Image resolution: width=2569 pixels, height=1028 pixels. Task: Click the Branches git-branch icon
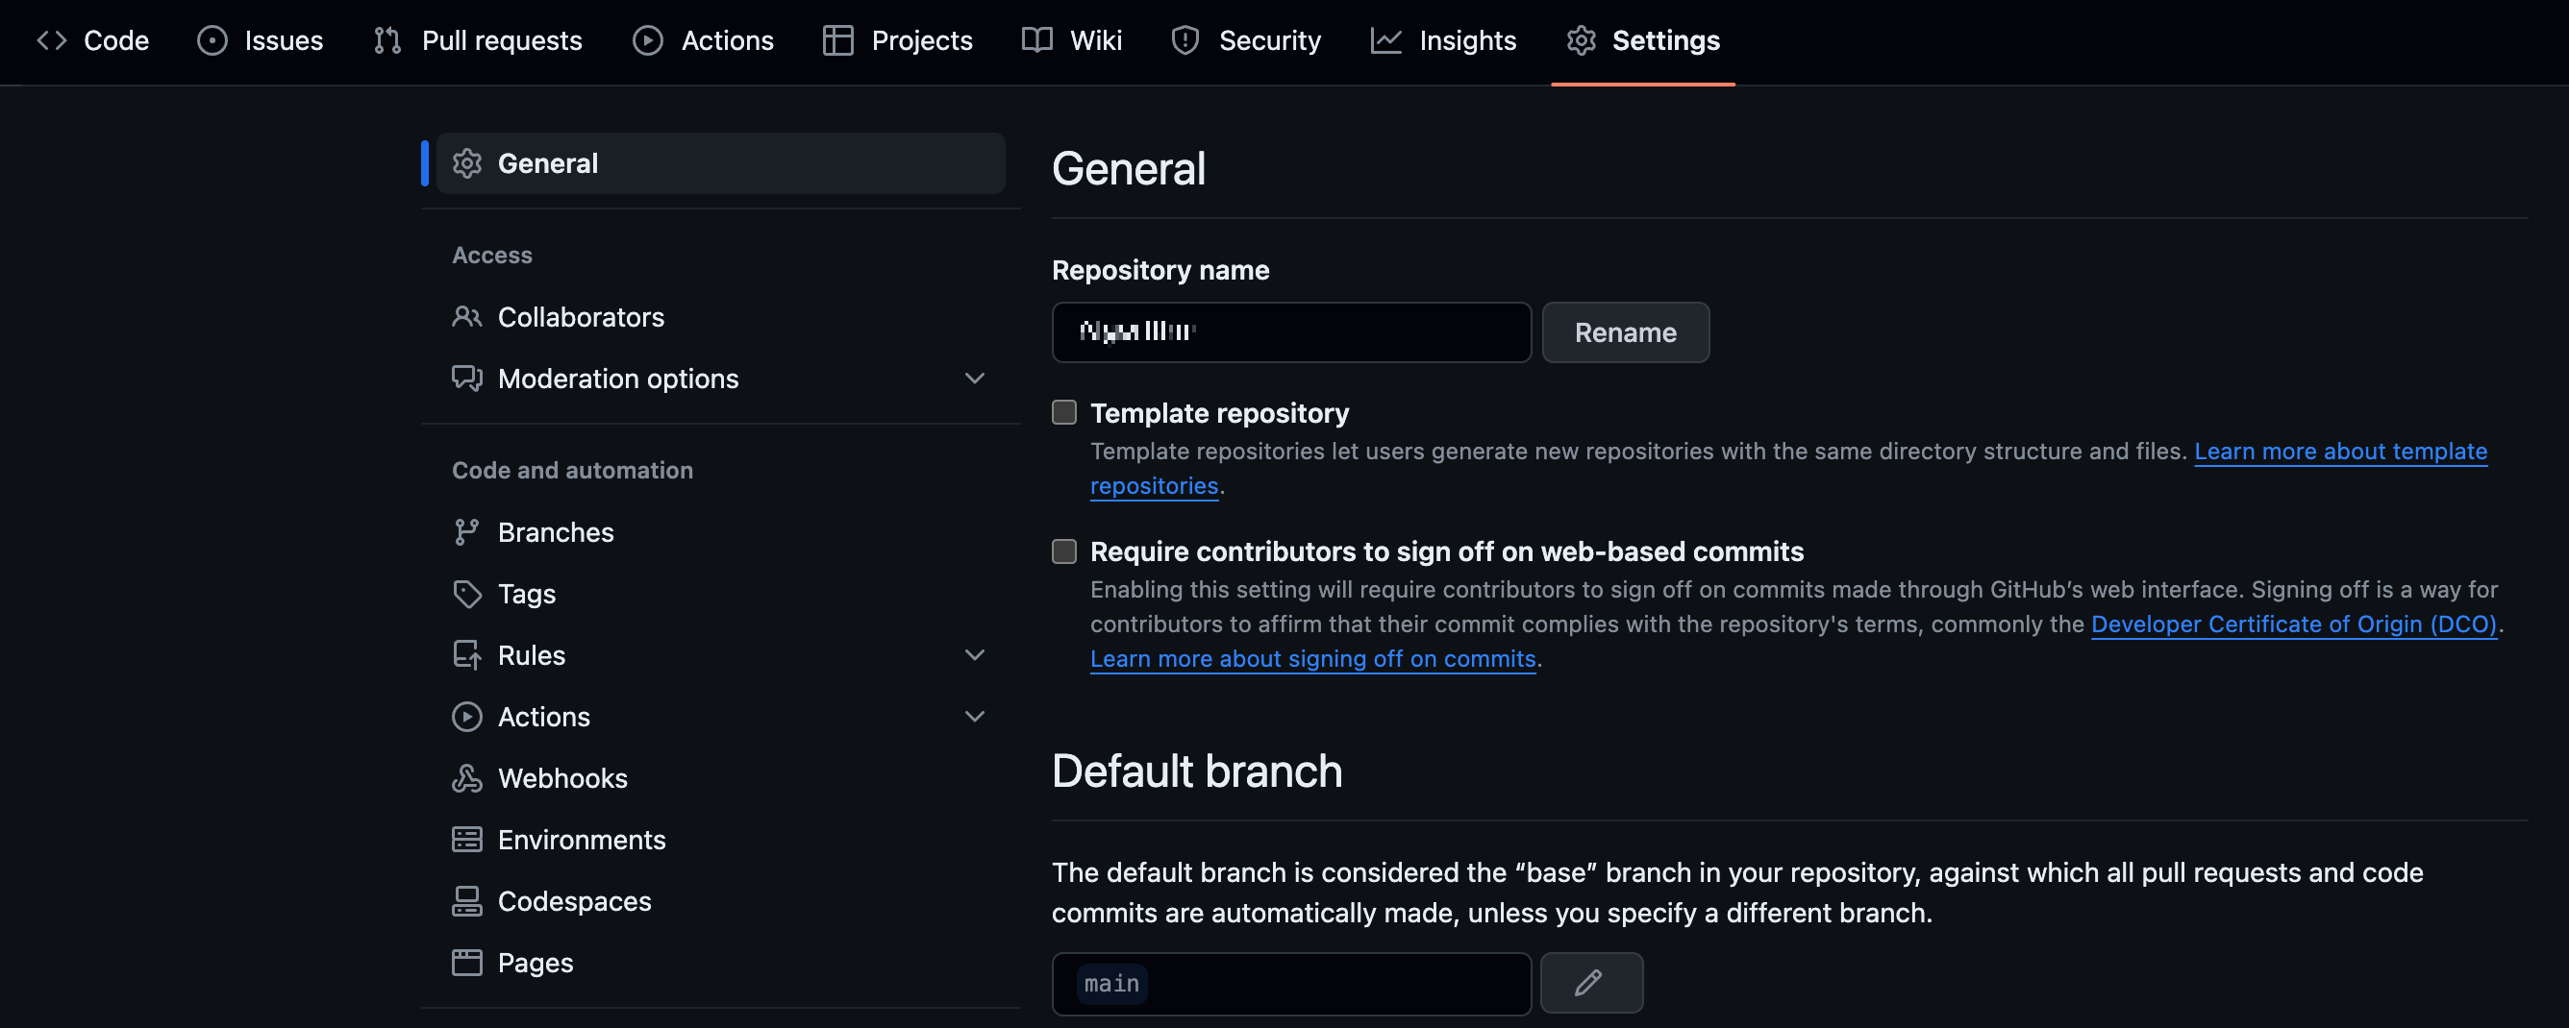tap(466, 532)
